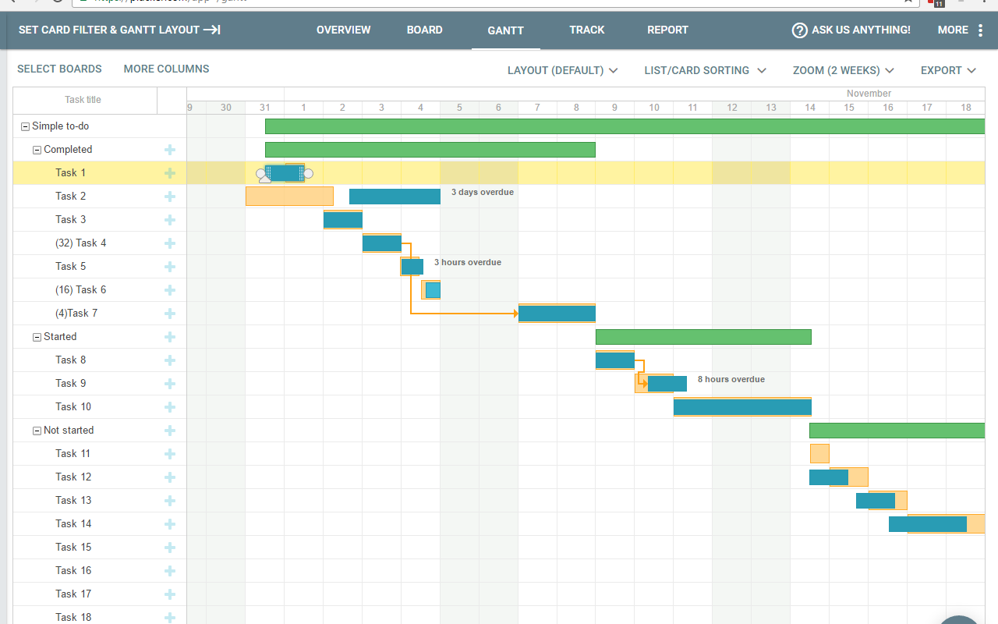Click the day 7 date header
Image resolution: width=998 pixels, height=624 pixels.
(537, 108)
